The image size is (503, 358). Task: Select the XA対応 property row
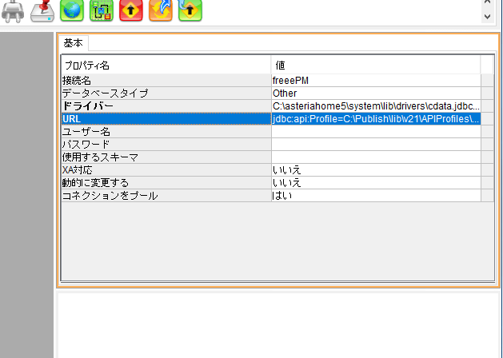point(166,170)
